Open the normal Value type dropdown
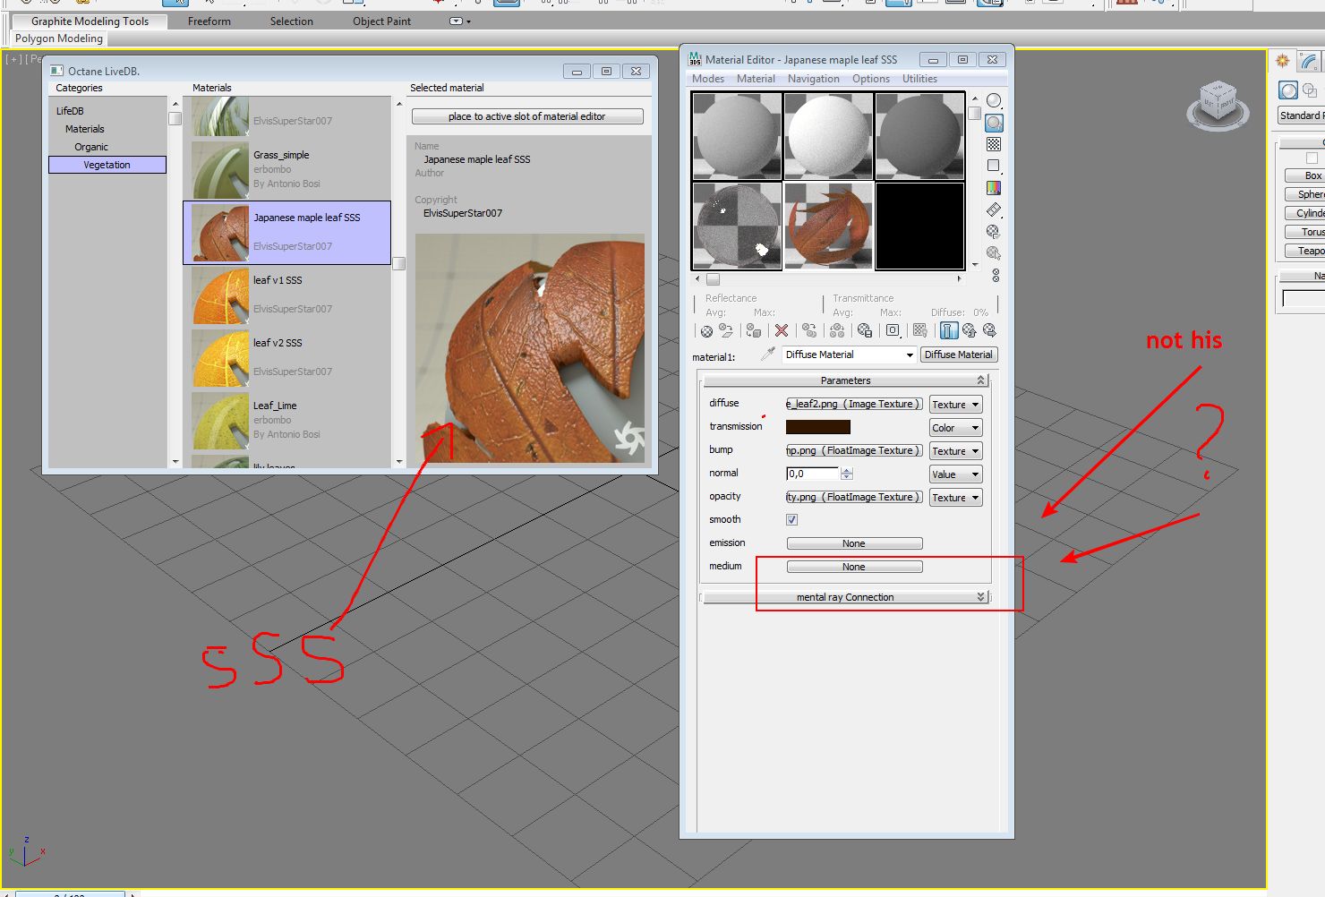 [955, 474]
